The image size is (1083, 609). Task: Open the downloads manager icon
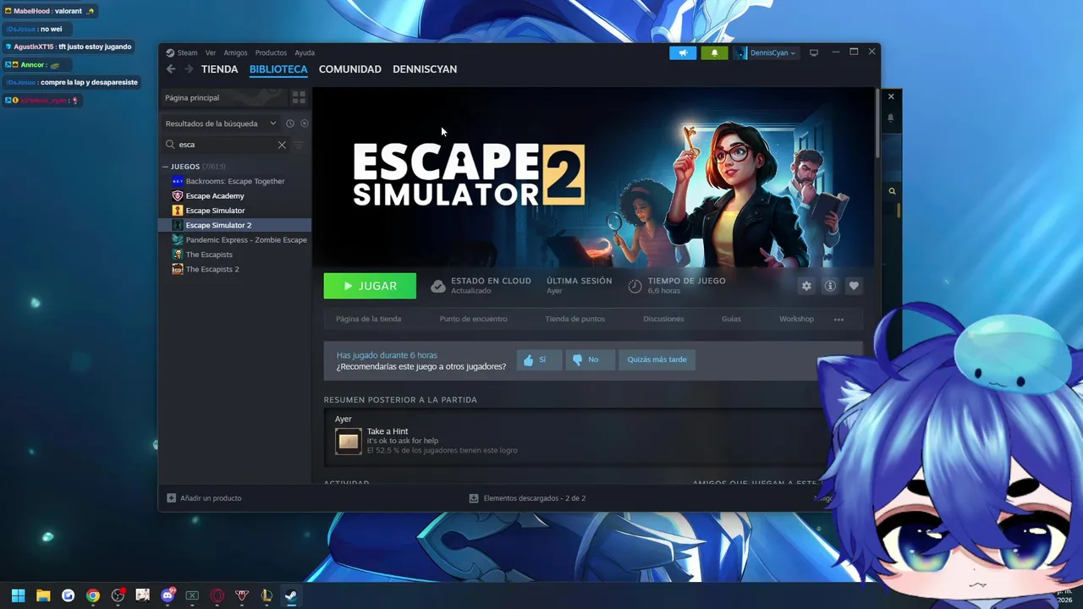click(x=474, y=498)
